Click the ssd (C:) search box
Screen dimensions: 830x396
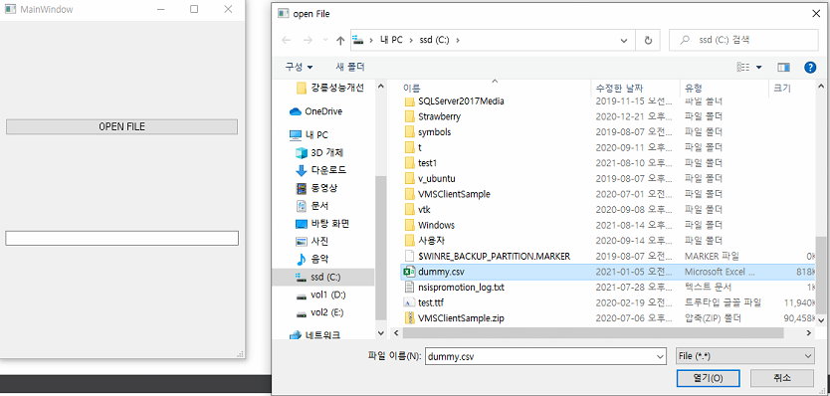(x=743, y=40)
